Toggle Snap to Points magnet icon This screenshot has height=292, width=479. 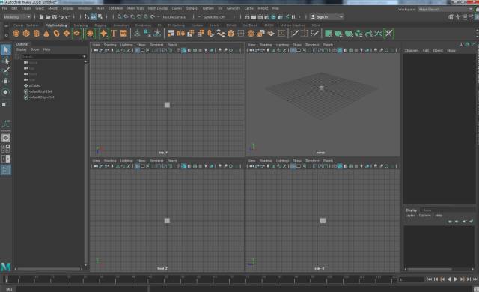point(132,17)
